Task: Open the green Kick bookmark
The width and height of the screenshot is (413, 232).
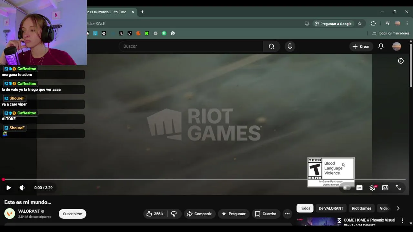Action: point(147,33)
